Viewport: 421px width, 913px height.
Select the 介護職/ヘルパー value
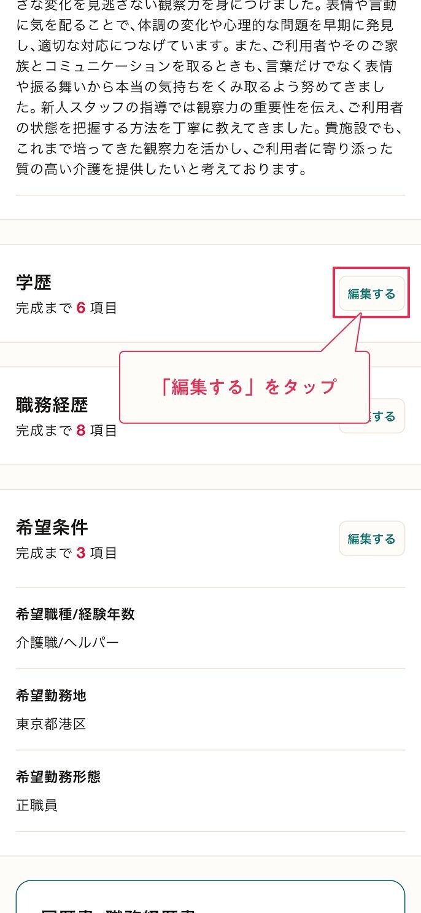[68, 643]
